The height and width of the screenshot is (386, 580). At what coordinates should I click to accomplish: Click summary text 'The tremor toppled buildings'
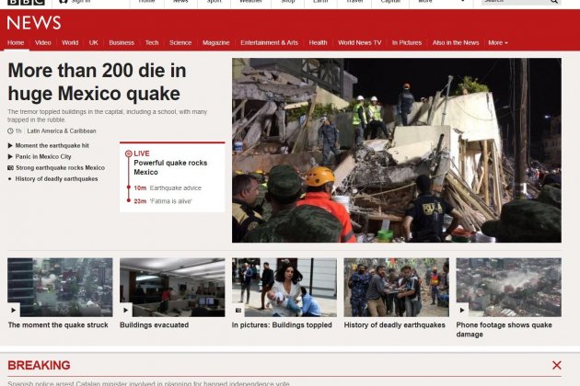tap(108, 116)
